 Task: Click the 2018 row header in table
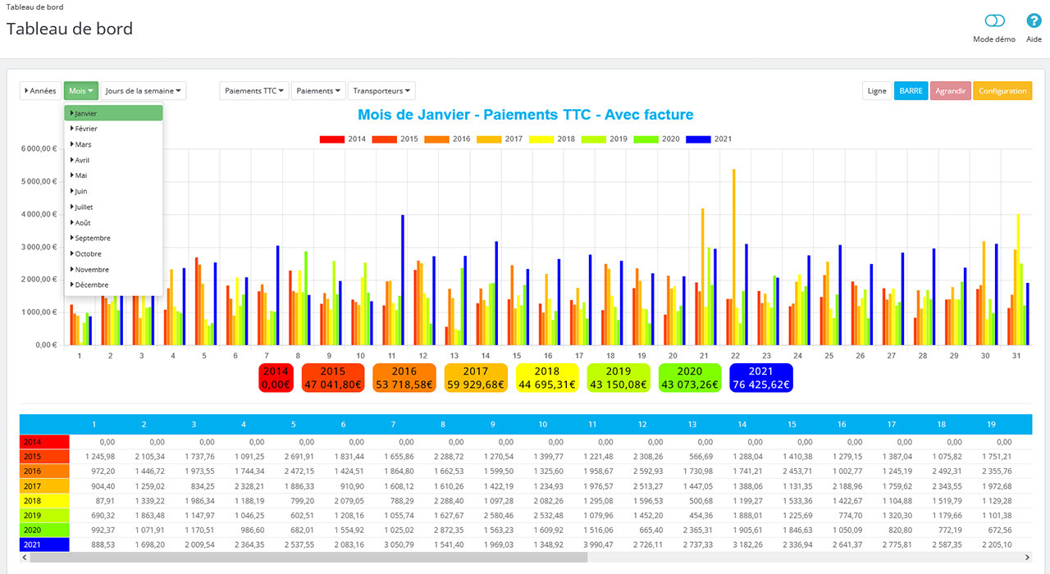click(44, 500)
